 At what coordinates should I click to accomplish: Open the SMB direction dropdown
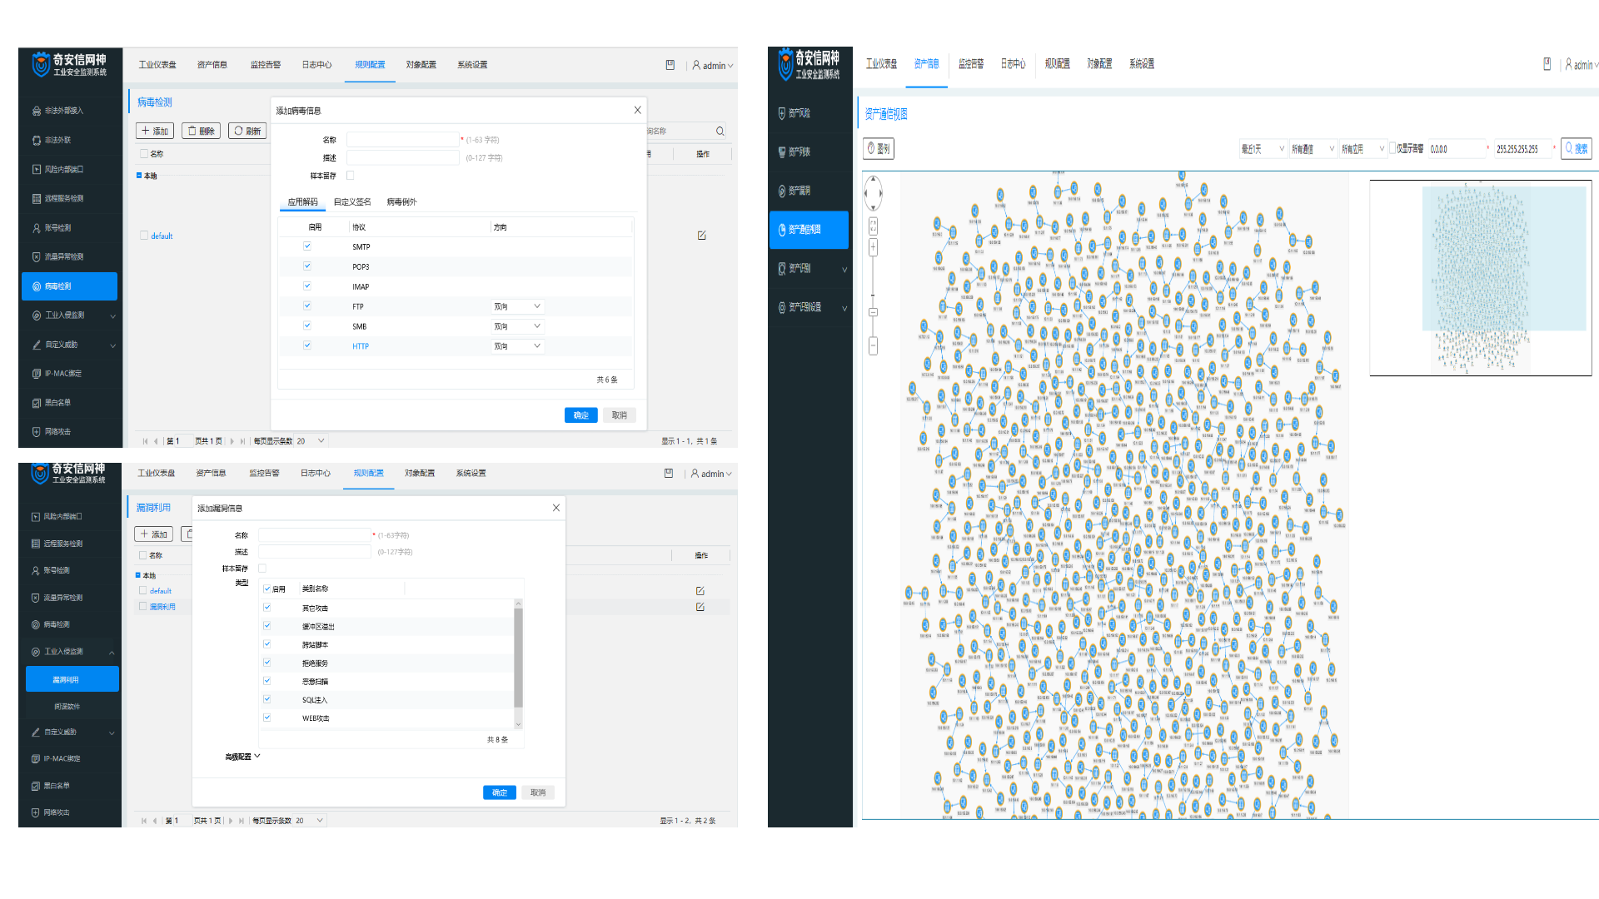517,326
